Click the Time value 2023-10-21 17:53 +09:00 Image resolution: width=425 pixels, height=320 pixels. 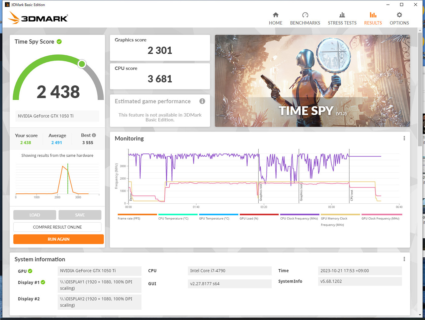tap(360, 271)
